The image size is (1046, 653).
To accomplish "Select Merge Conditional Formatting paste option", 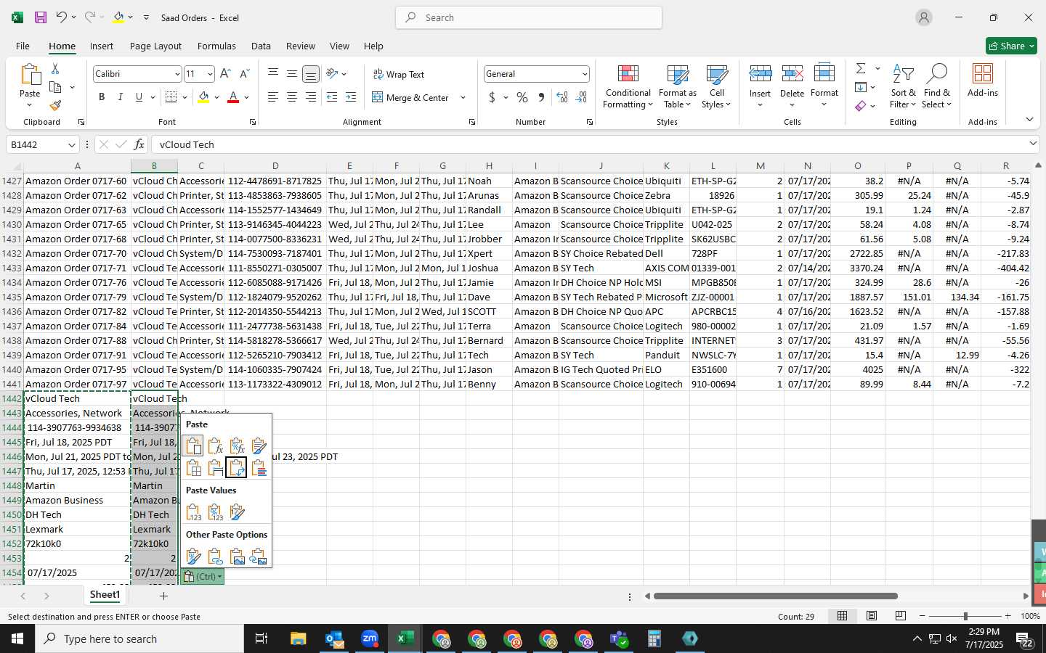I will [x=259, y=468].
